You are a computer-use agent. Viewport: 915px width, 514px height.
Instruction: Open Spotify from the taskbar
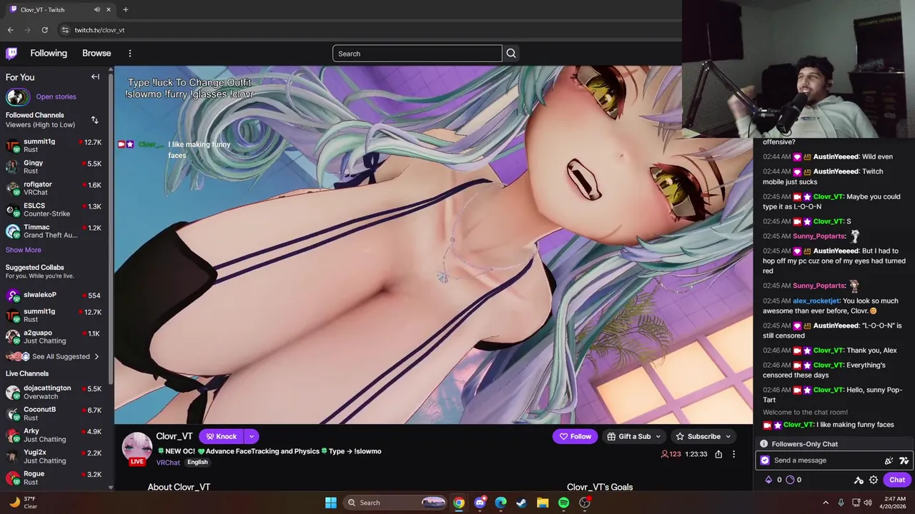point(563,503)
